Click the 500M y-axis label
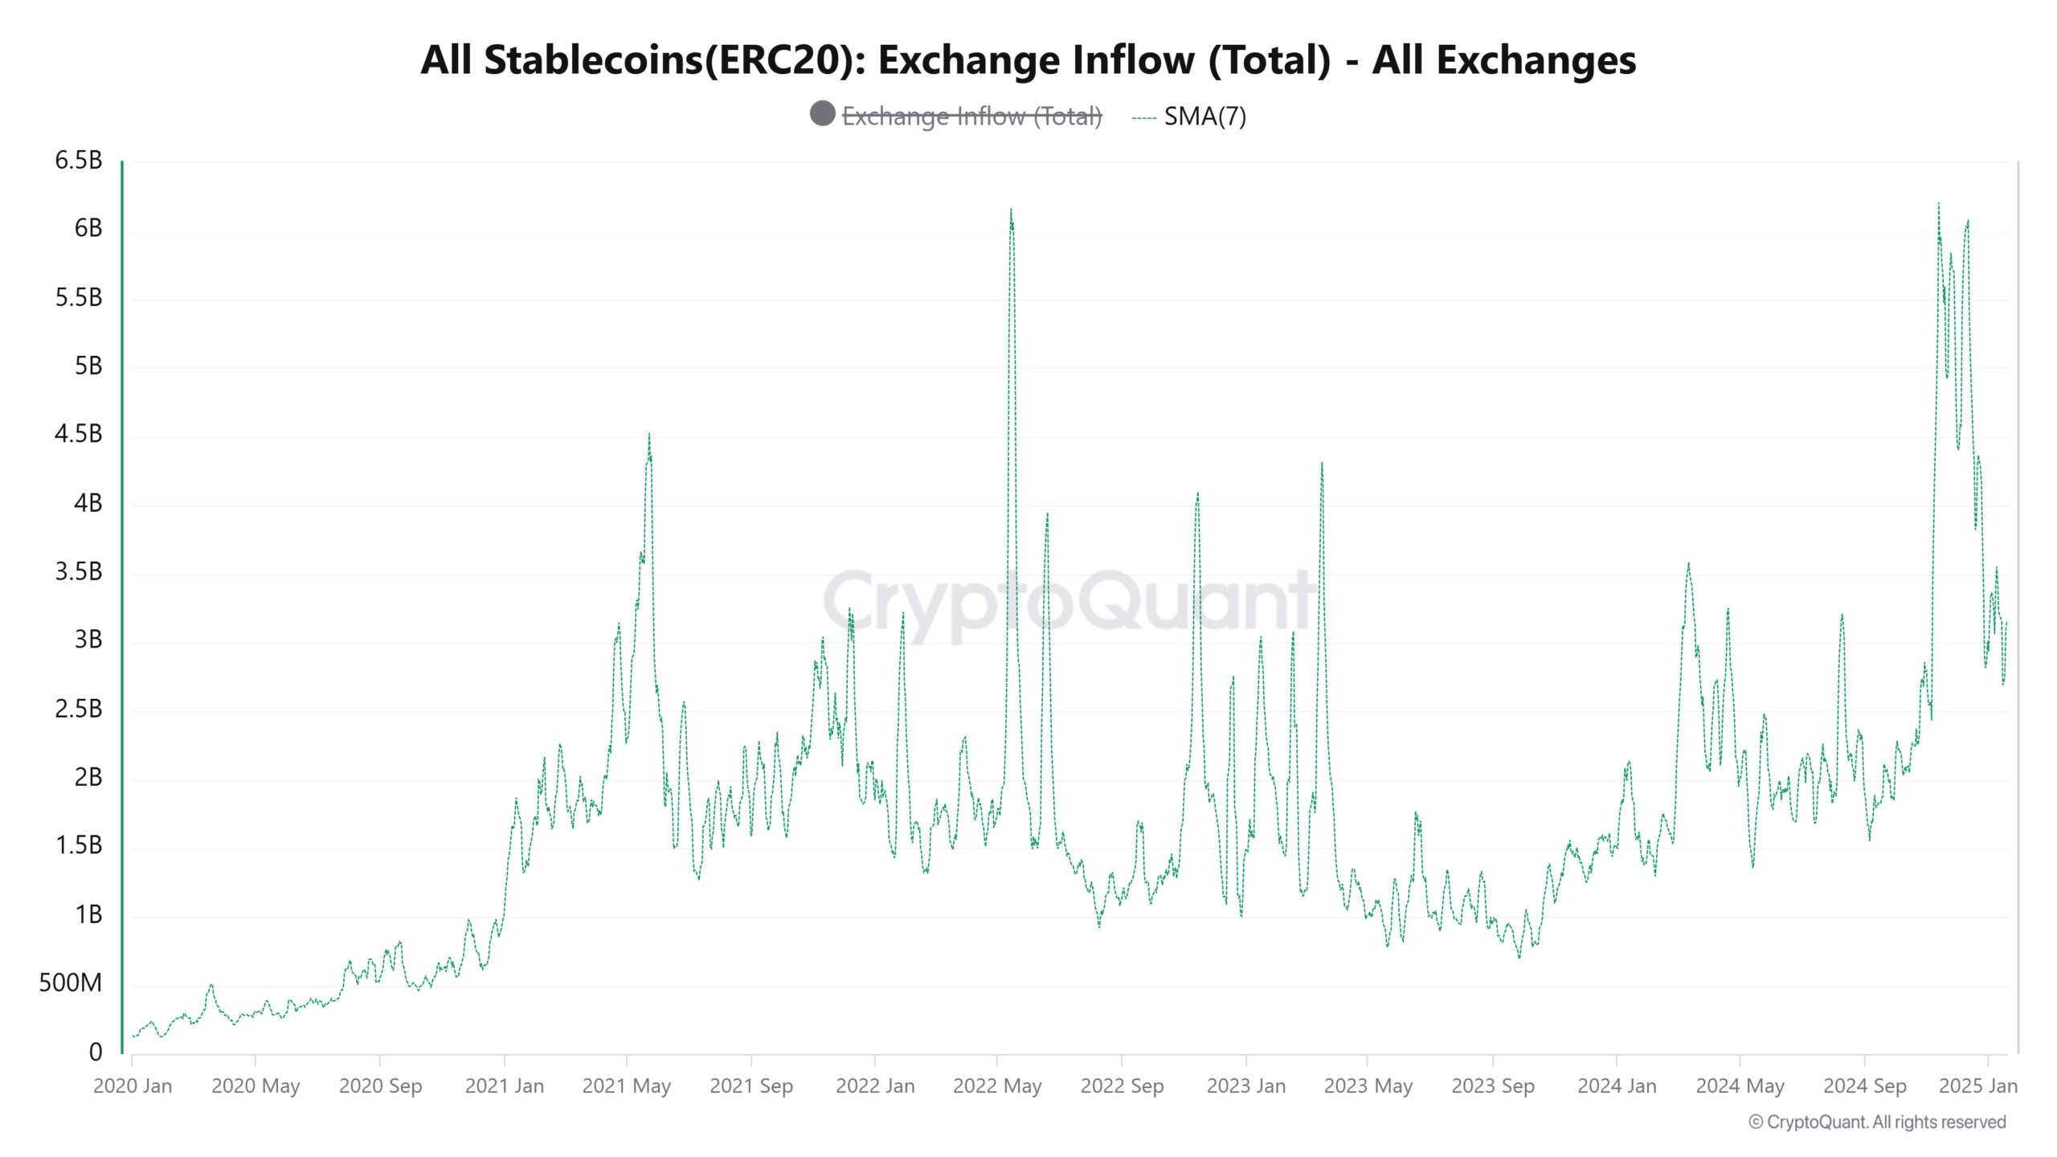2057x1157 pixels. 71,983
